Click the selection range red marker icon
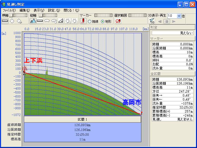Screen dimensions: 197x148 [x=118, y=21]
